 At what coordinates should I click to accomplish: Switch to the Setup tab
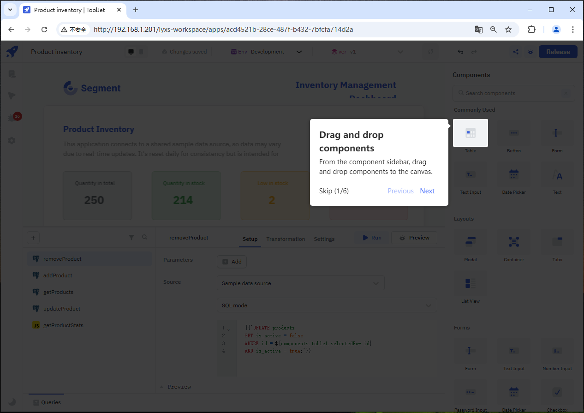pyautogui.click(x=250, y=239)
